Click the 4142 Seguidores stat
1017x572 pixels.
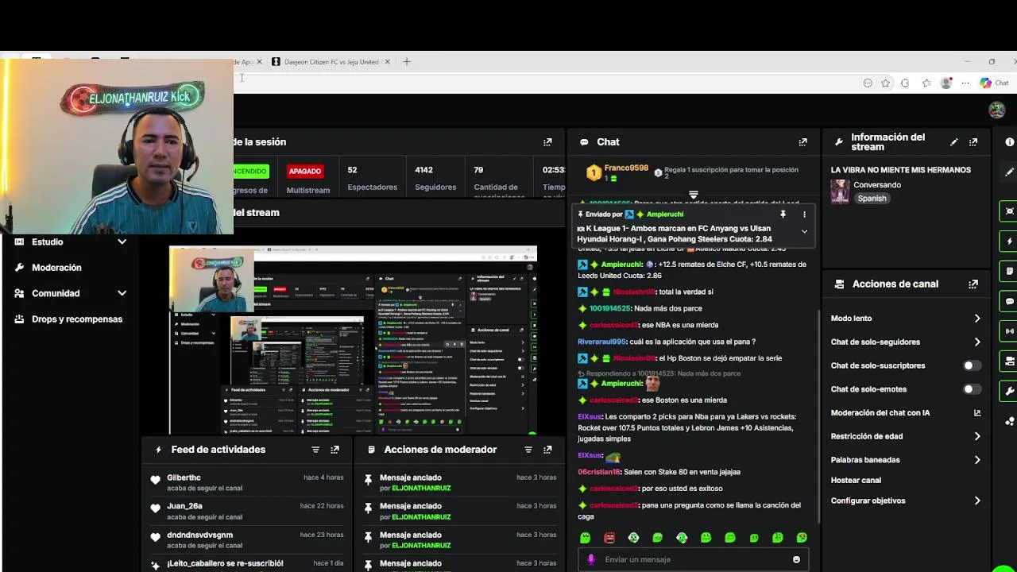[435, 178]
